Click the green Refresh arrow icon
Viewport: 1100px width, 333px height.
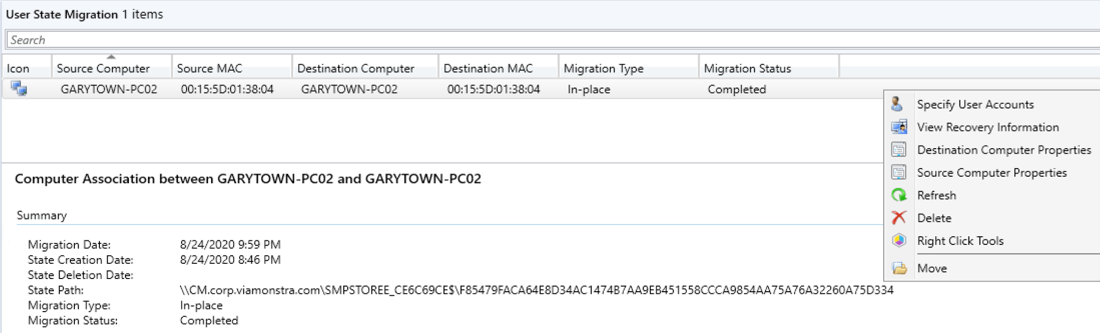899,195
